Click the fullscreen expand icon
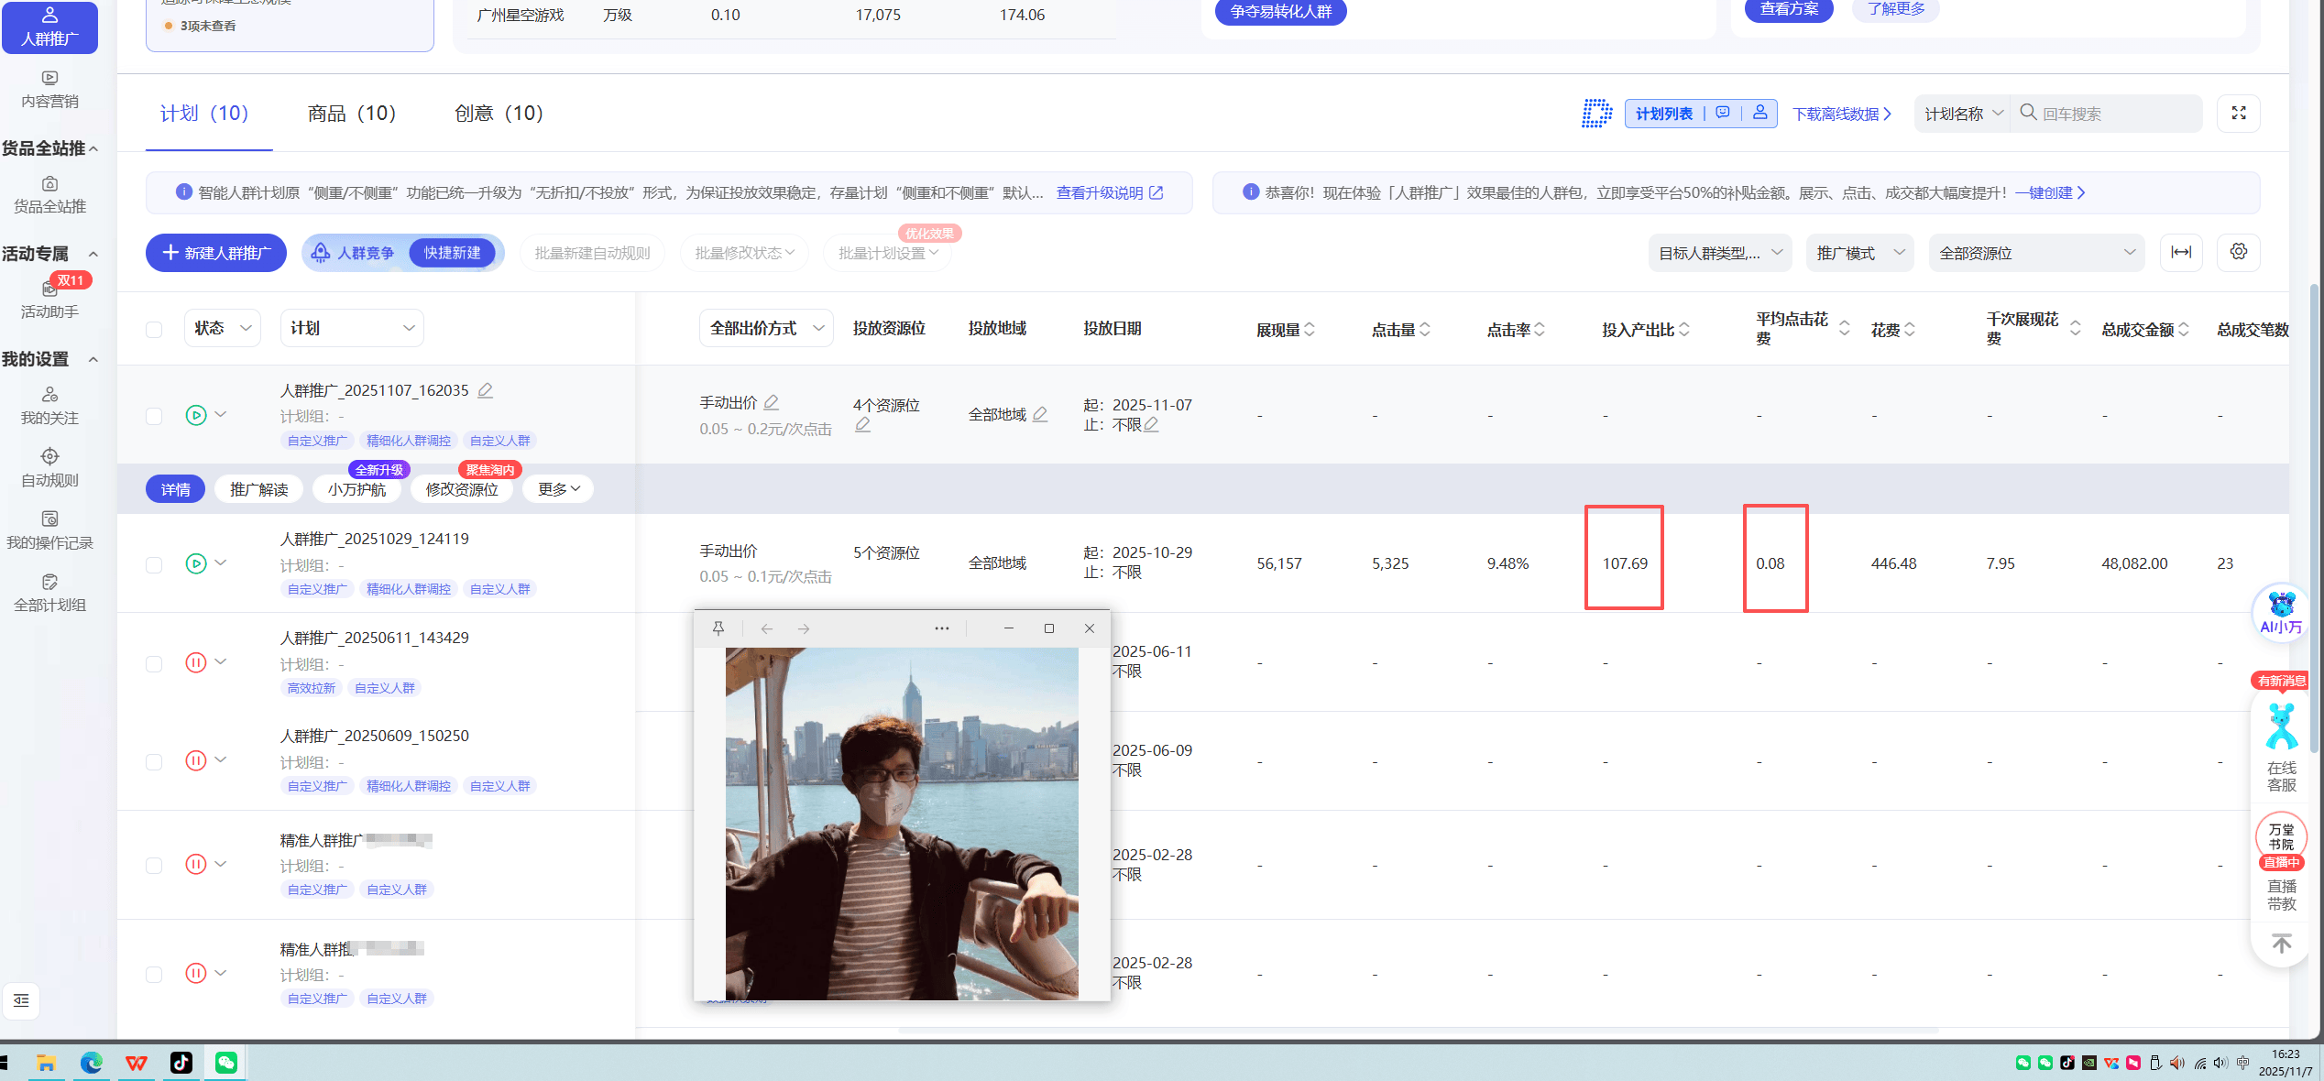2324x1081 pixels. tap(2238, 113)
